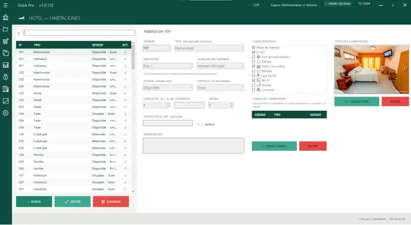Open the Ubicación dropdown showing Piso 1
Viewport: 411px width, 225px height.
point(168,66)
